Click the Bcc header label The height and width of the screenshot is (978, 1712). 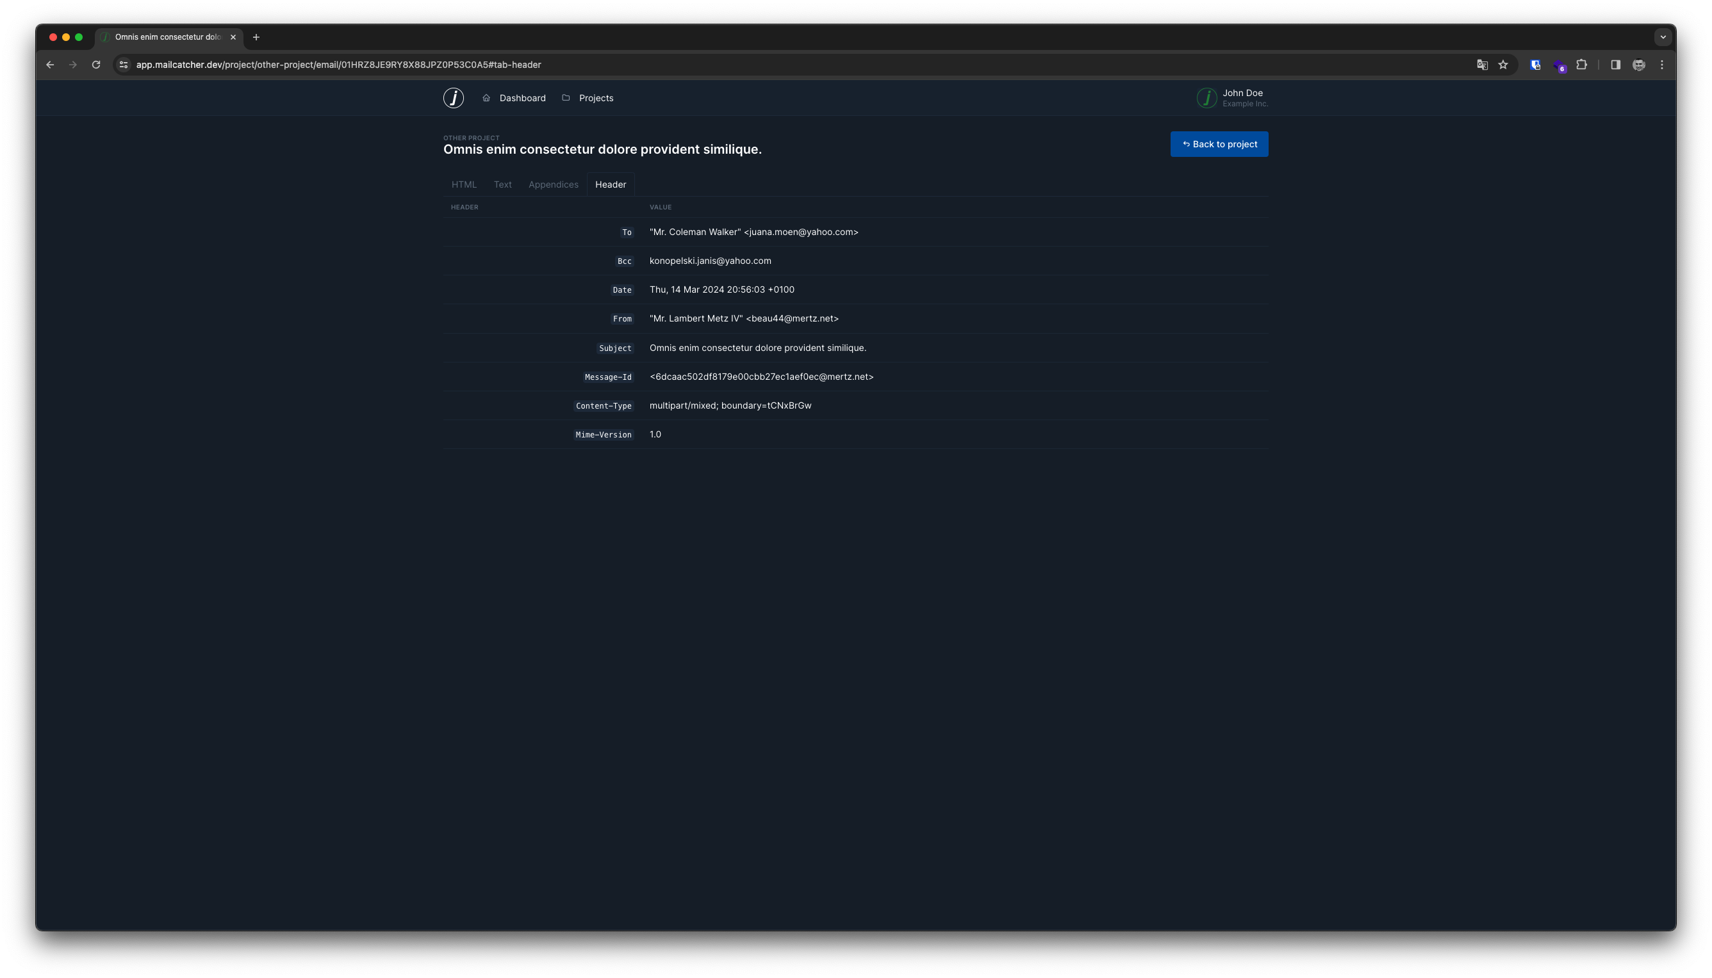pyautogui.click(x=624, y=261)
